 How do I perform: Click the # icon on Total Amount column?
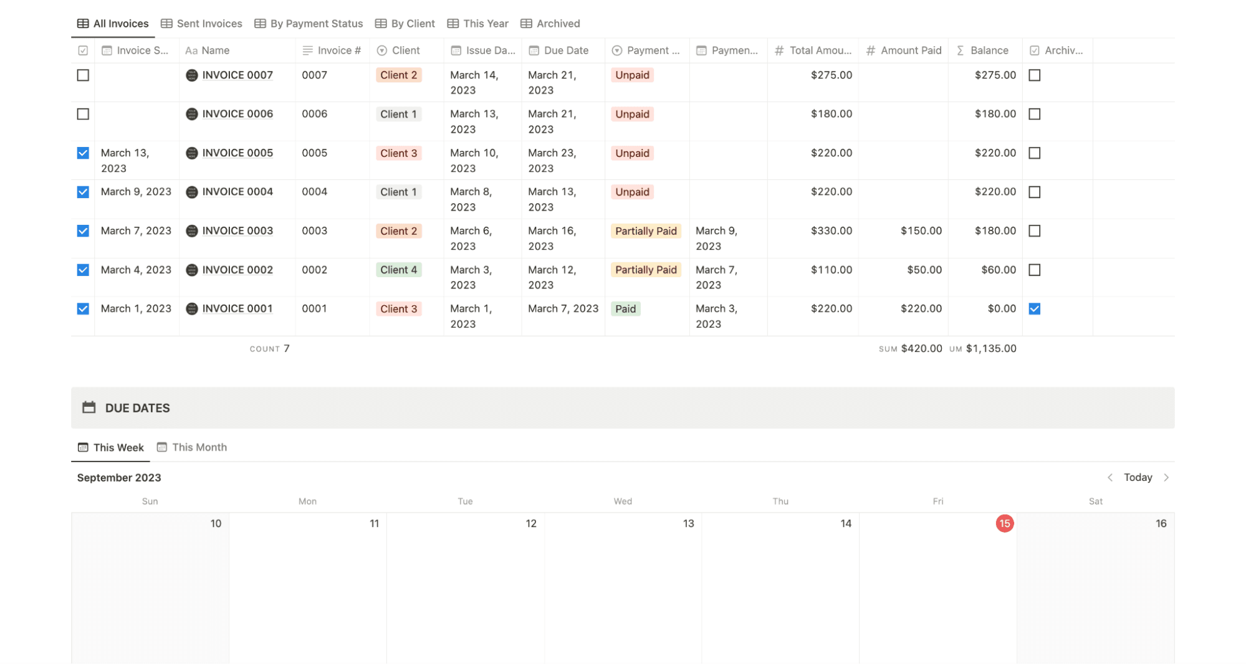tap(779, 50)
